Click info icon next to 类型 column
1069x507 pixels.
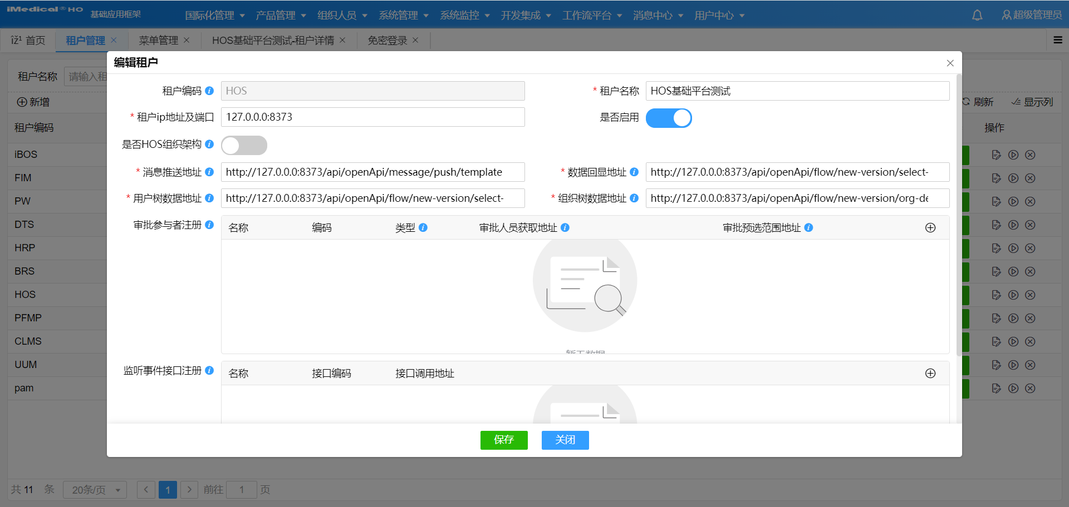coord(423,227)
